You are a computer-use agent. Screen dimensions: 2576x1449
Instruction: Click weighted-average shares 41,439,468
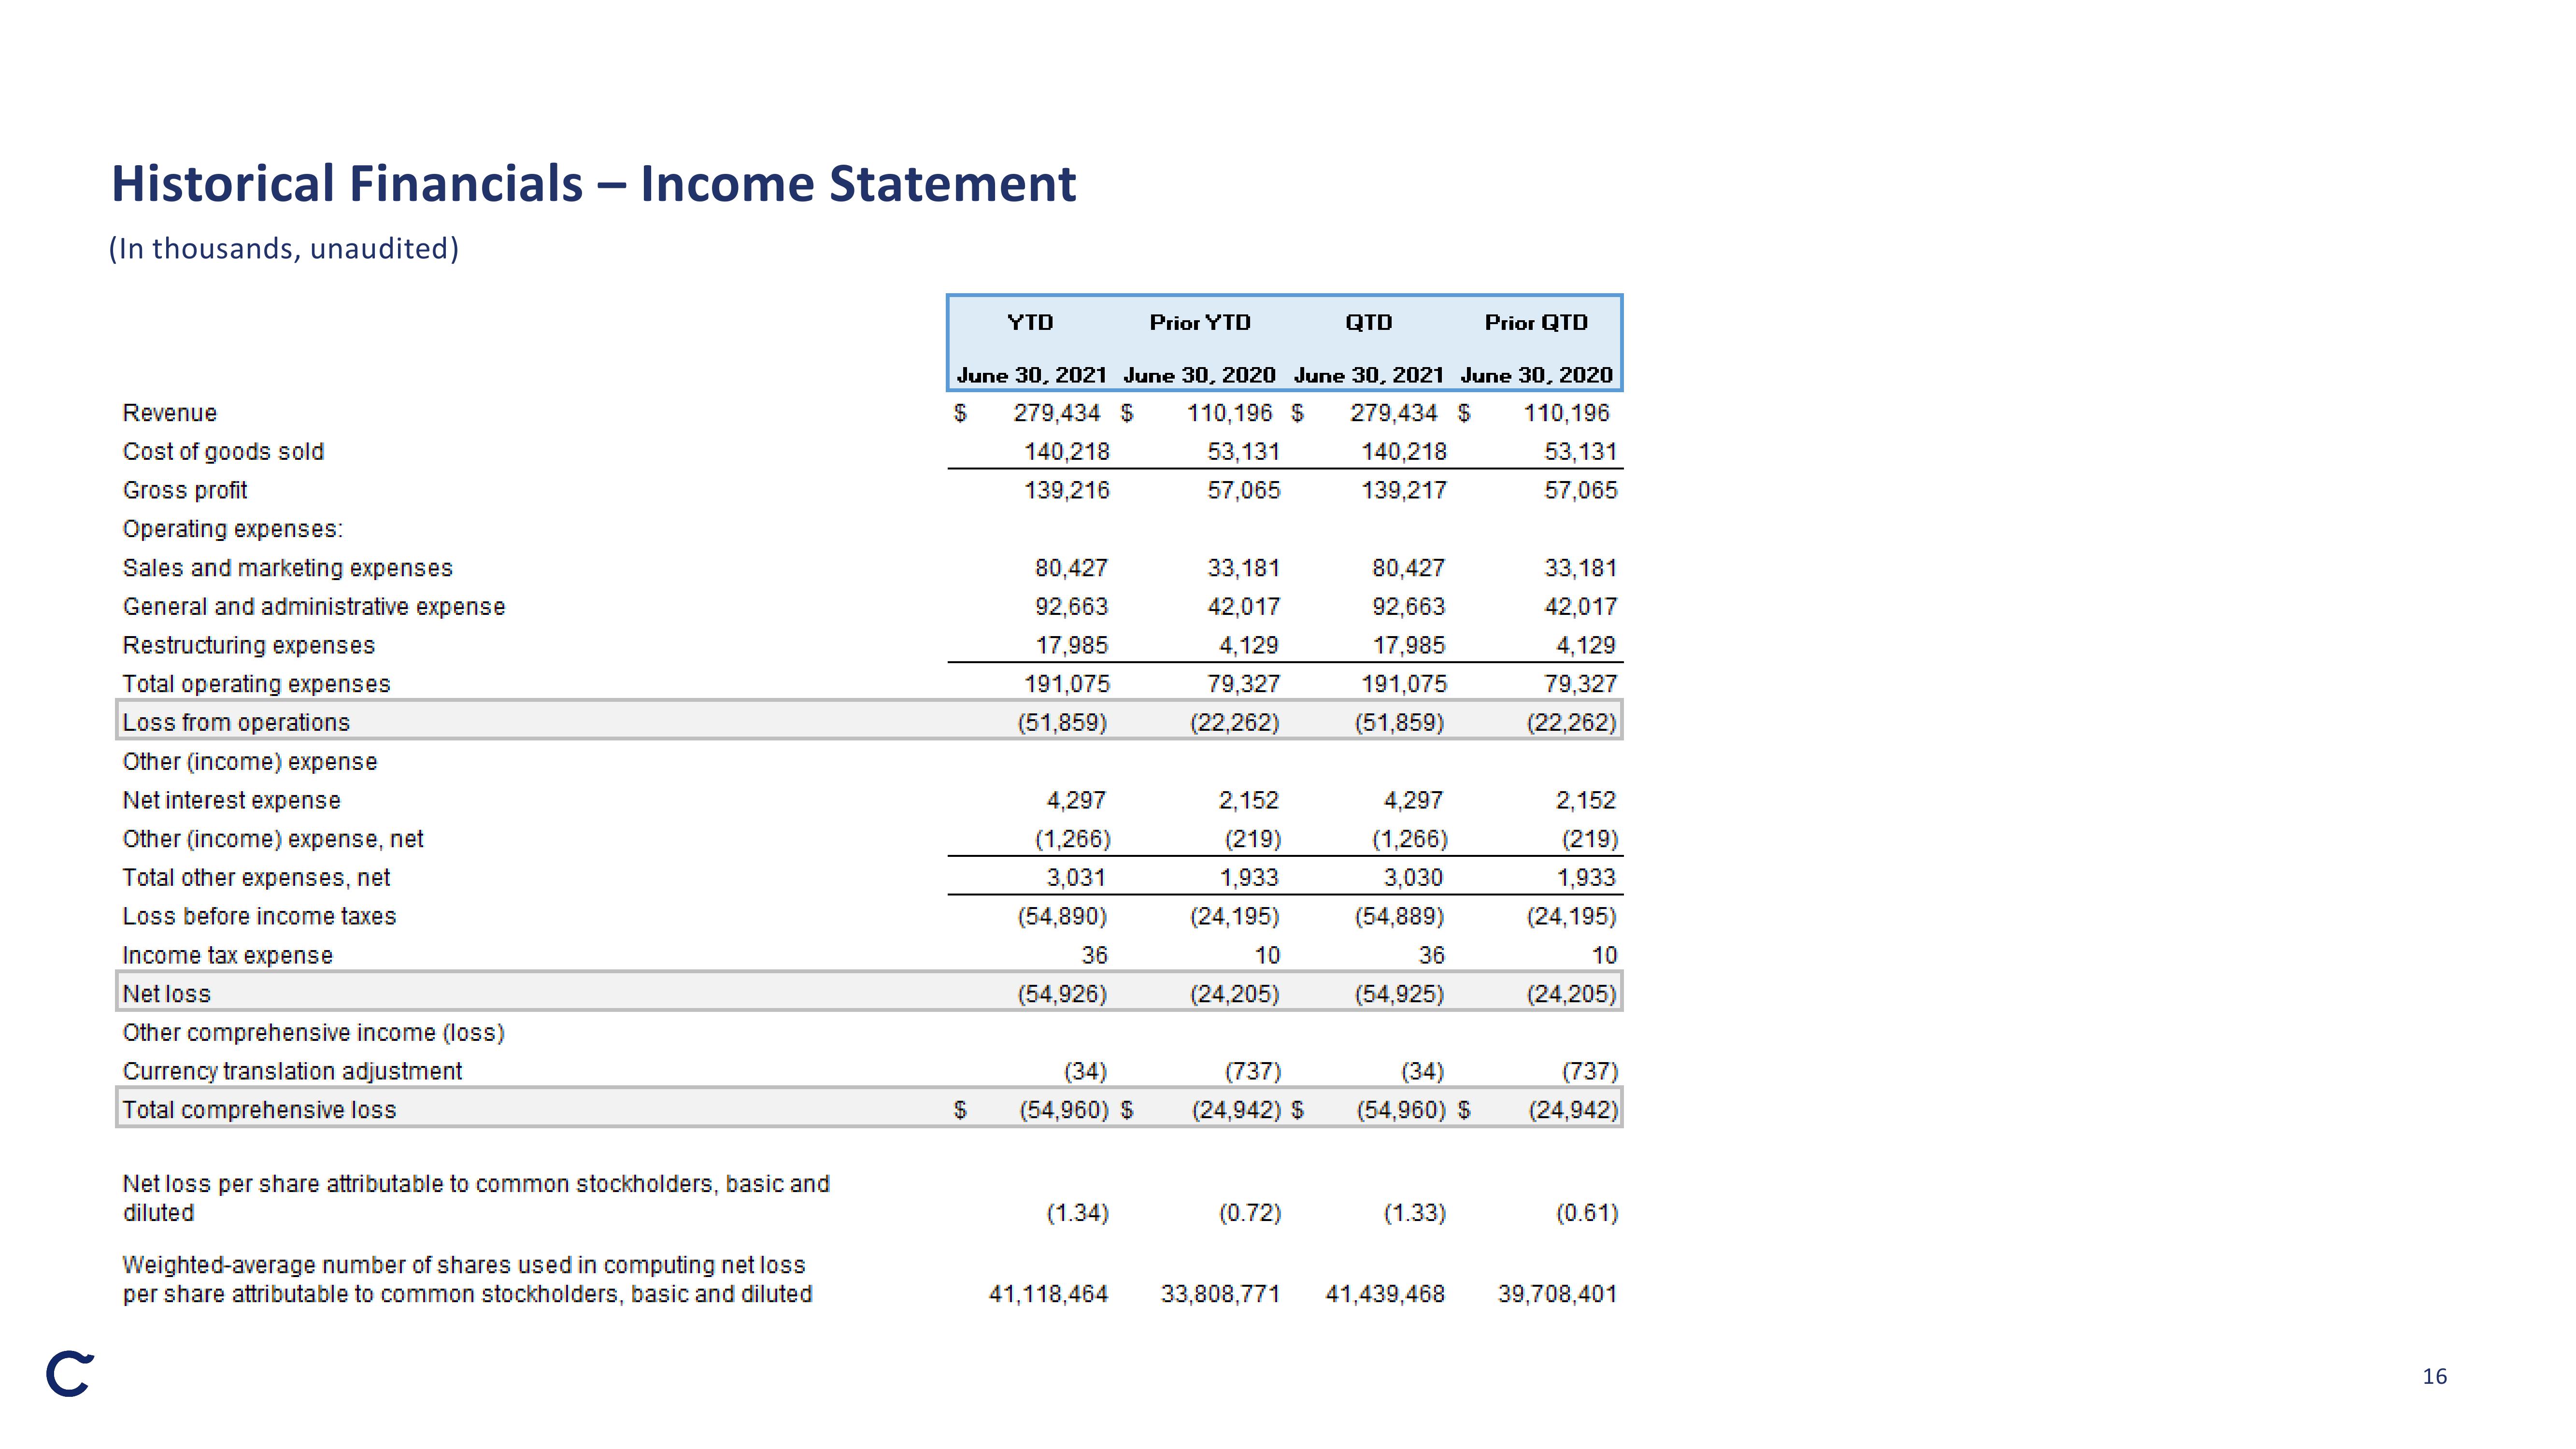pyautogui.click(x=1386, y=1294)
